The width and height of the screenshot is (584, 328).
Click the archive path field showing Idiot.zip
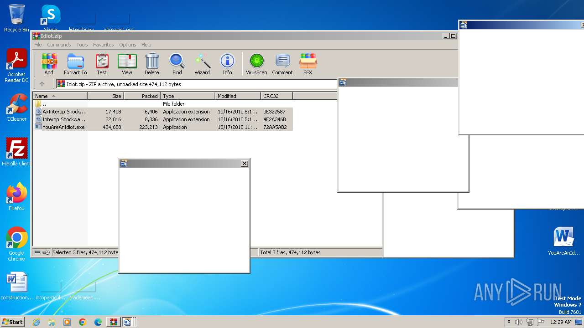[x=197, y=84]
